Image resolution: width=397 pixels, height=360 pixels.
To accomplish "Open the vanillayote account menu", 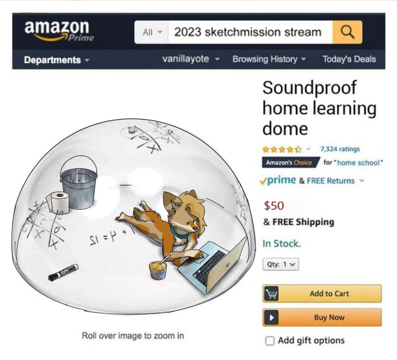I will pyautogui.click(x=191, y=59).
